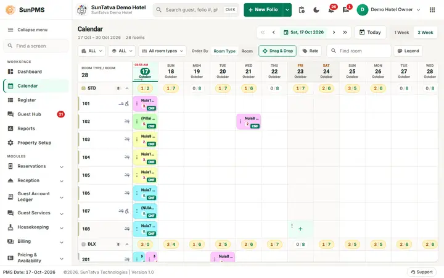Open the Register sidebar item

[x=36, y=100]
